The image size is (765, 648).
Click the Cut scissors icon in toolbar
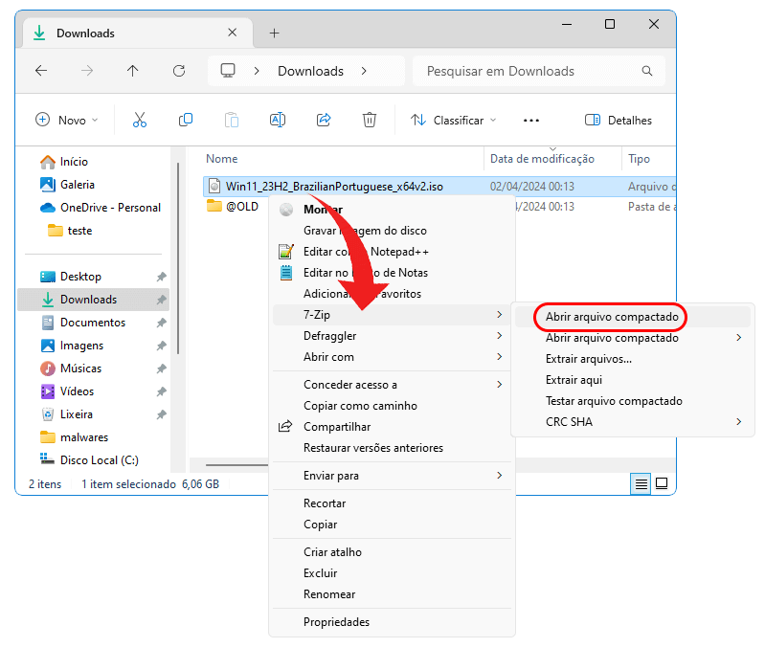point(140,120)
